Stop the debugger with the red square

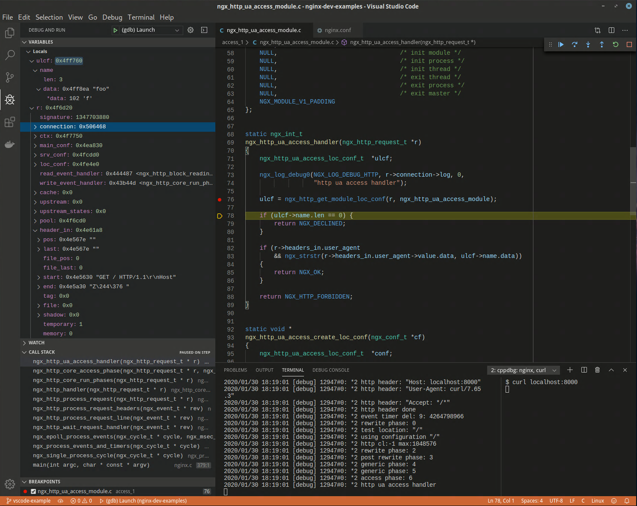tap(629, 44)
